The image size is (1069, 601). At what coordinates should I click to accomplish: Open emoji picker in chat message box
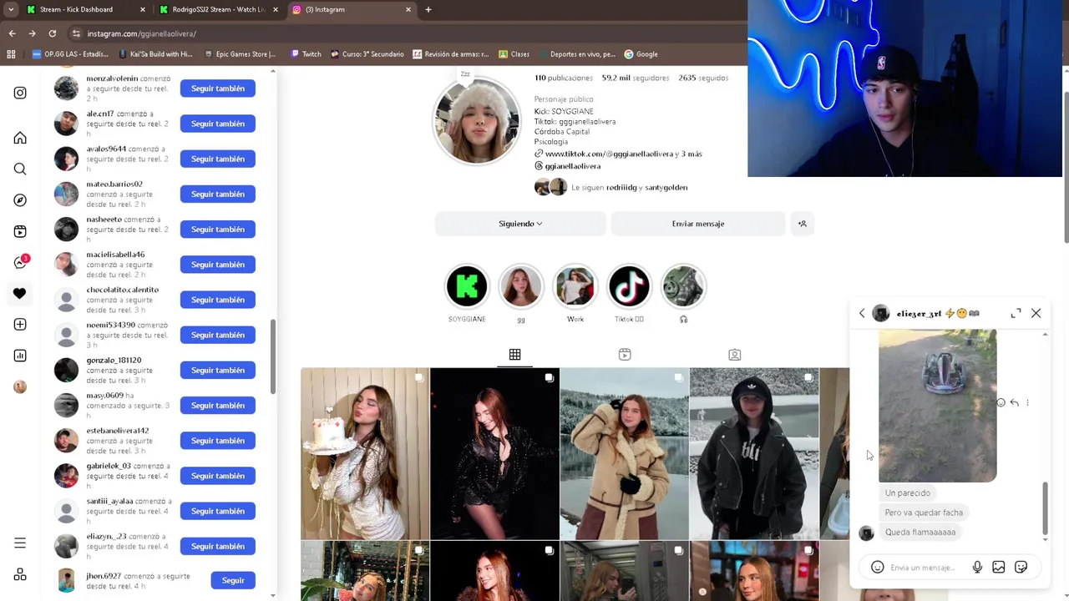(x=877, y=567)
